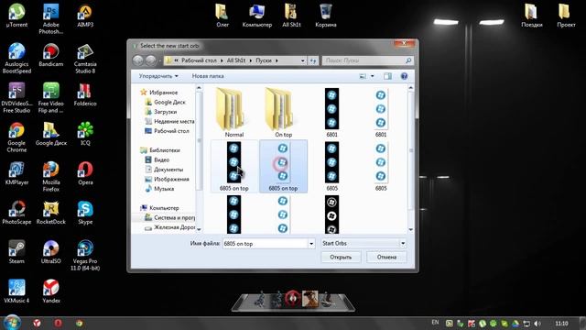The width and height of the screenshot is (586, 330).
Task: Open the Google Chrome desktop shortcut
Action: (x=16, y=137)
